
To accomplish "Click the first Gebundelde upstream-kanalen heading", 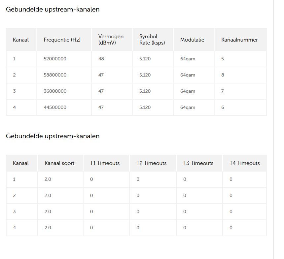I will pos(53,9).
